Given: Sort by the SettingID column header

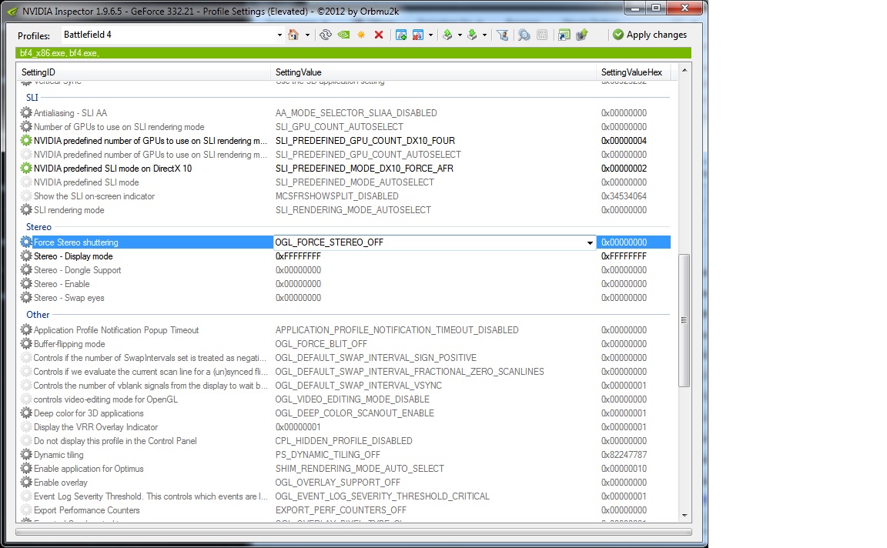Looking at the screenshot, I should click(x=144, y=72).
